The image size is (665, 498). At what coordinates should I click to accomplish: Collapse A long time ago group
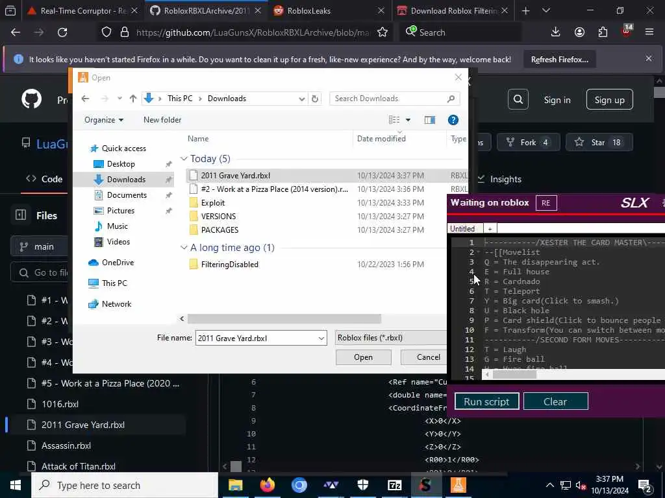(x=184, y=247)
